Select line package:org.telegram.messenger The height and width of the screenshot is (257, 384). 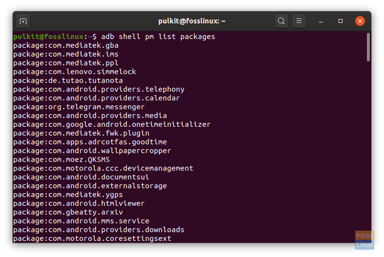coord(79,107)
